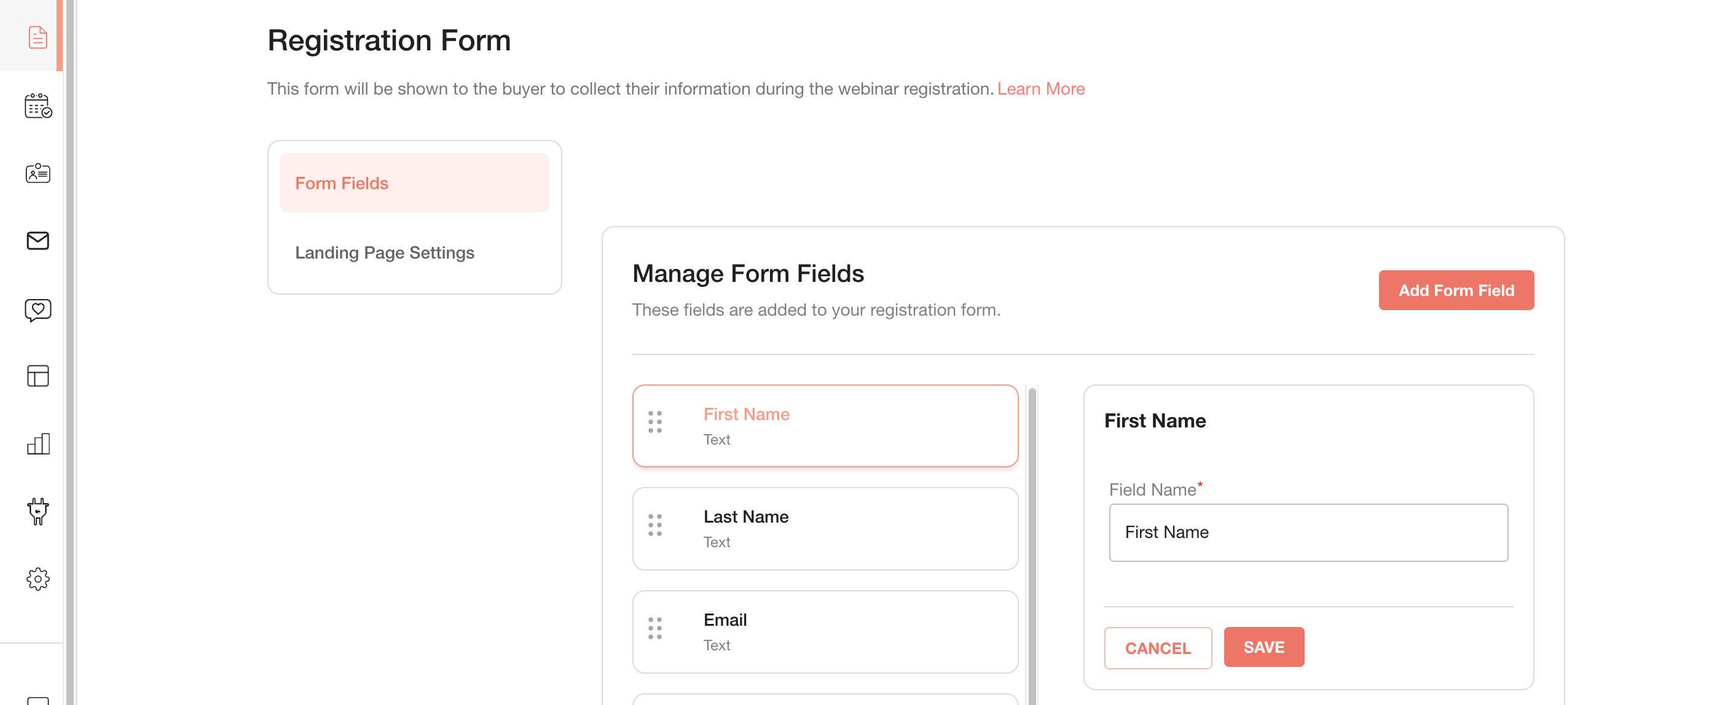Select the Form Fields tab
Viewport: 1717px width, 705px height.
click(x=415, y=182)
